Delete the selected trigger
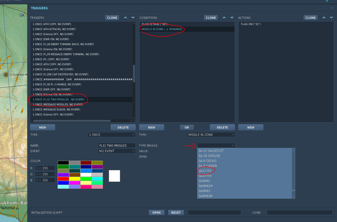This screenshot has height=222, width=337. 123,127
